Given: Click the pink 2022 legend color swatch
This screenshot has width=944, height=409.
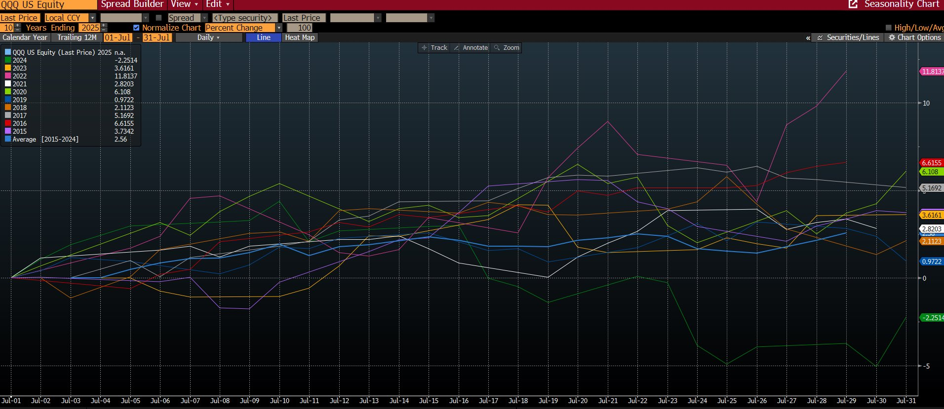Looking at the screenshot, I should 8,76.
